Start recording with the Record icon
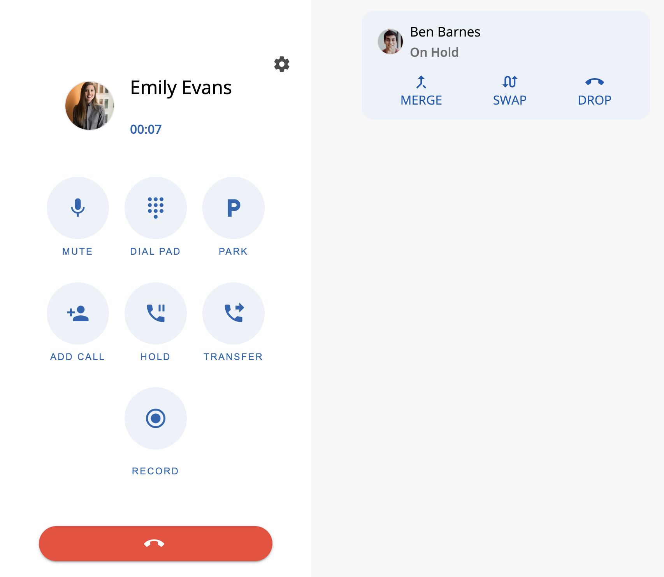Image resolution: width=664 pixels, height=577 pixels. pyautogui.click(x=156, y=418)
